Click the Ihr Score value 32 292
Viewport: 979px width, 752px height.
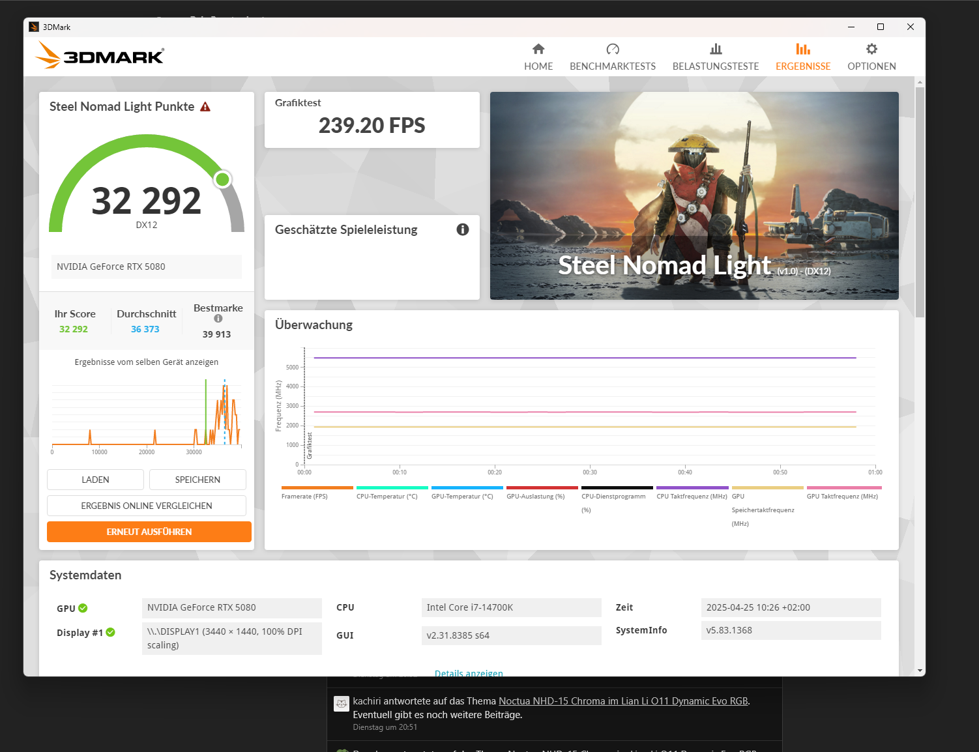pyautogui.click(x=74, y=329)
